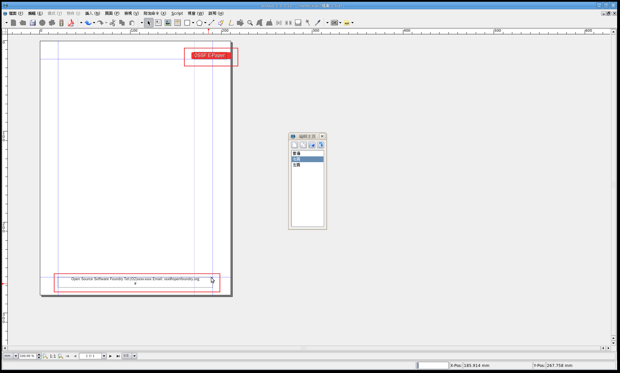Open the Script menu
The height and width of the screenshot is (373, 620).
177,13
